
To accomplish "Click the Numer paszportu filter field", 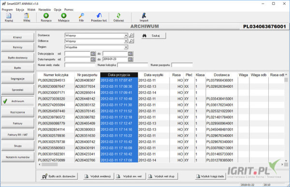I will point(182,65).
